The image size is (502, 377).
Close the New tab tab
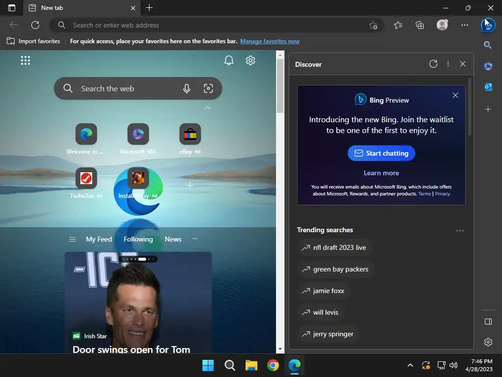pyautogui.click(x=133, y=8)
